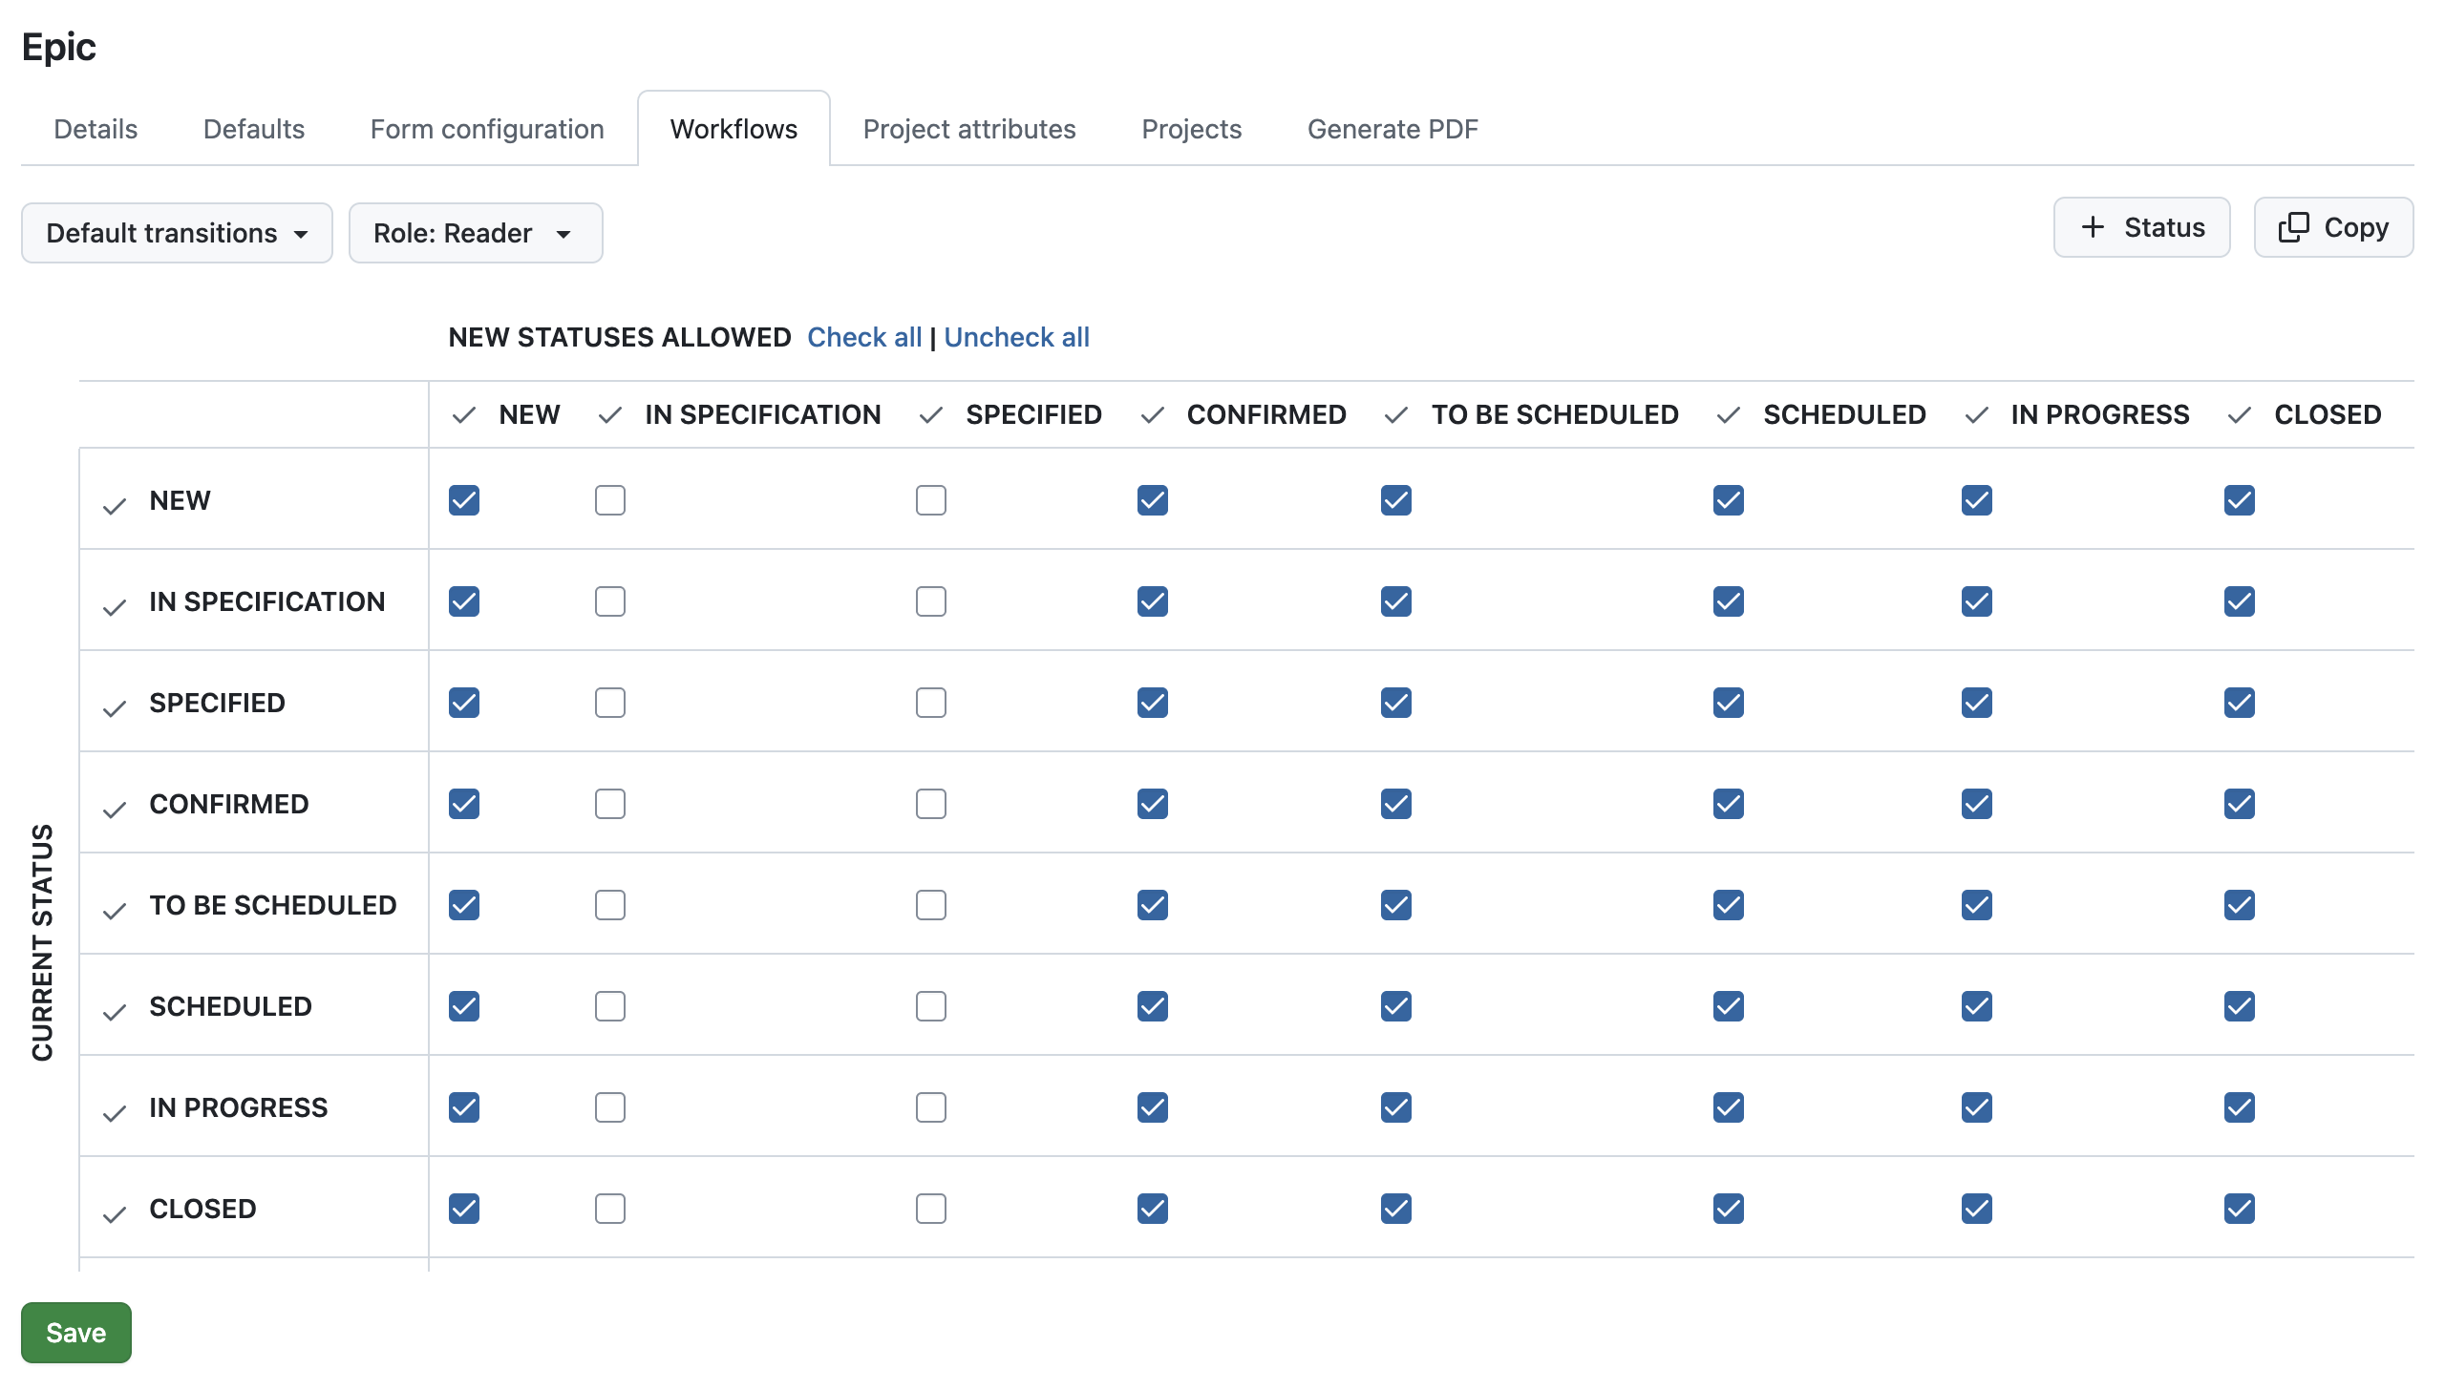Click the add Status button
Viewport: 2445px width, 1390px height.
2142,227
